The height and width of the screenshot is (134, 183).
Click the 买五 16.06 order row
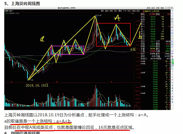coord(155,39)
